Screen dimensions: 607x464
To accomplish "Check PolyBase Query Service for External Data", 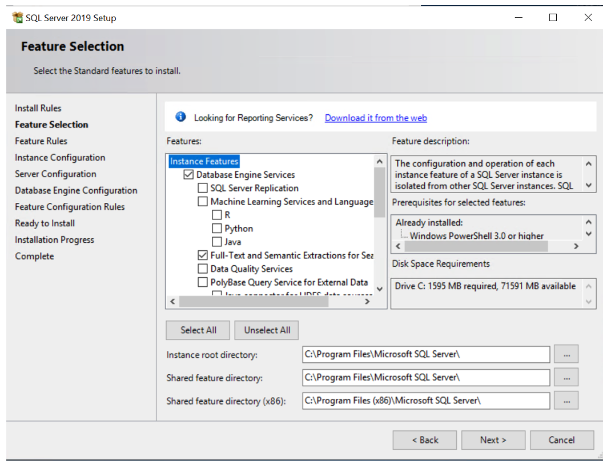I will [203, 282].
